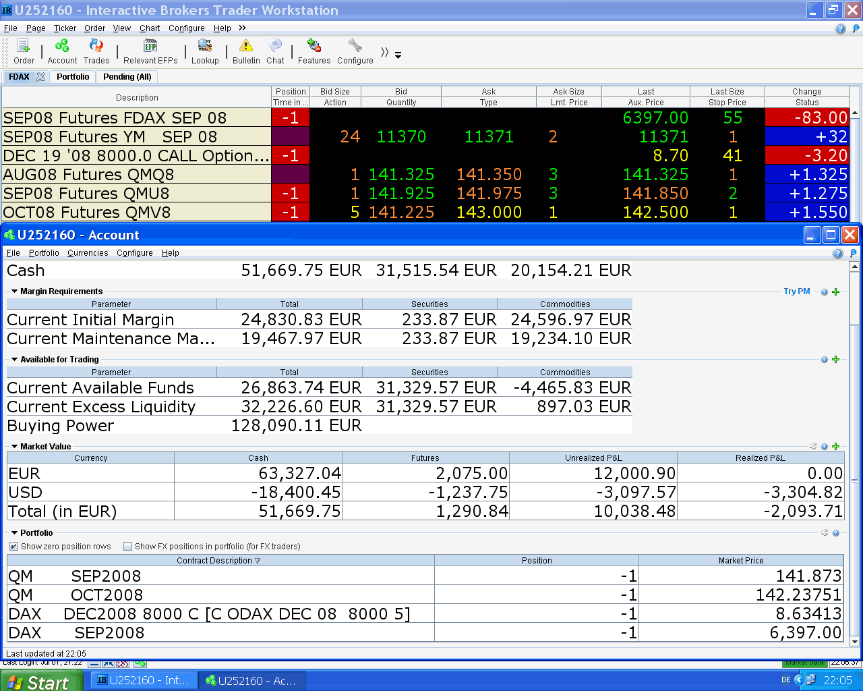This screenshot has width=863, height=691.
Task: Click help icon of Market Value section
Action: click(825, 446)
